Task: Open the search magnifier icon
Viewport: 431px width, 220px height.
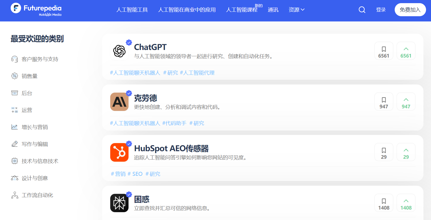Action: tap(362, 10)
